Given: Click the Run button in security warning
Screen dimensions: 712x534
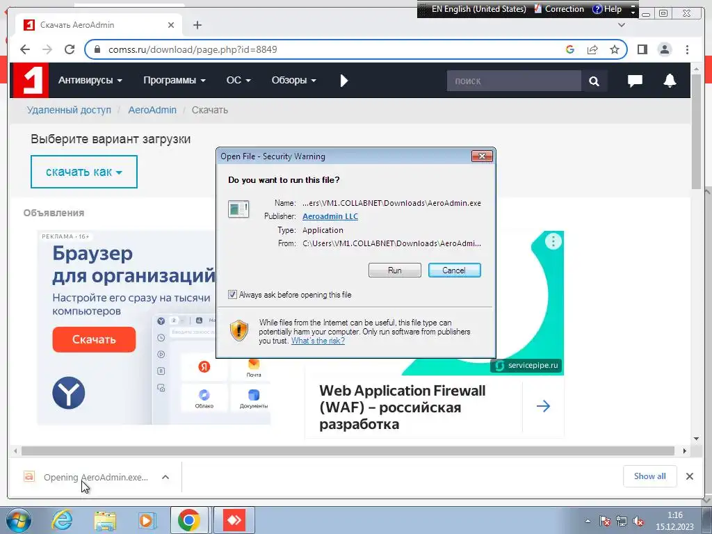Looking at the screenshot, I should tap(395, 270).
